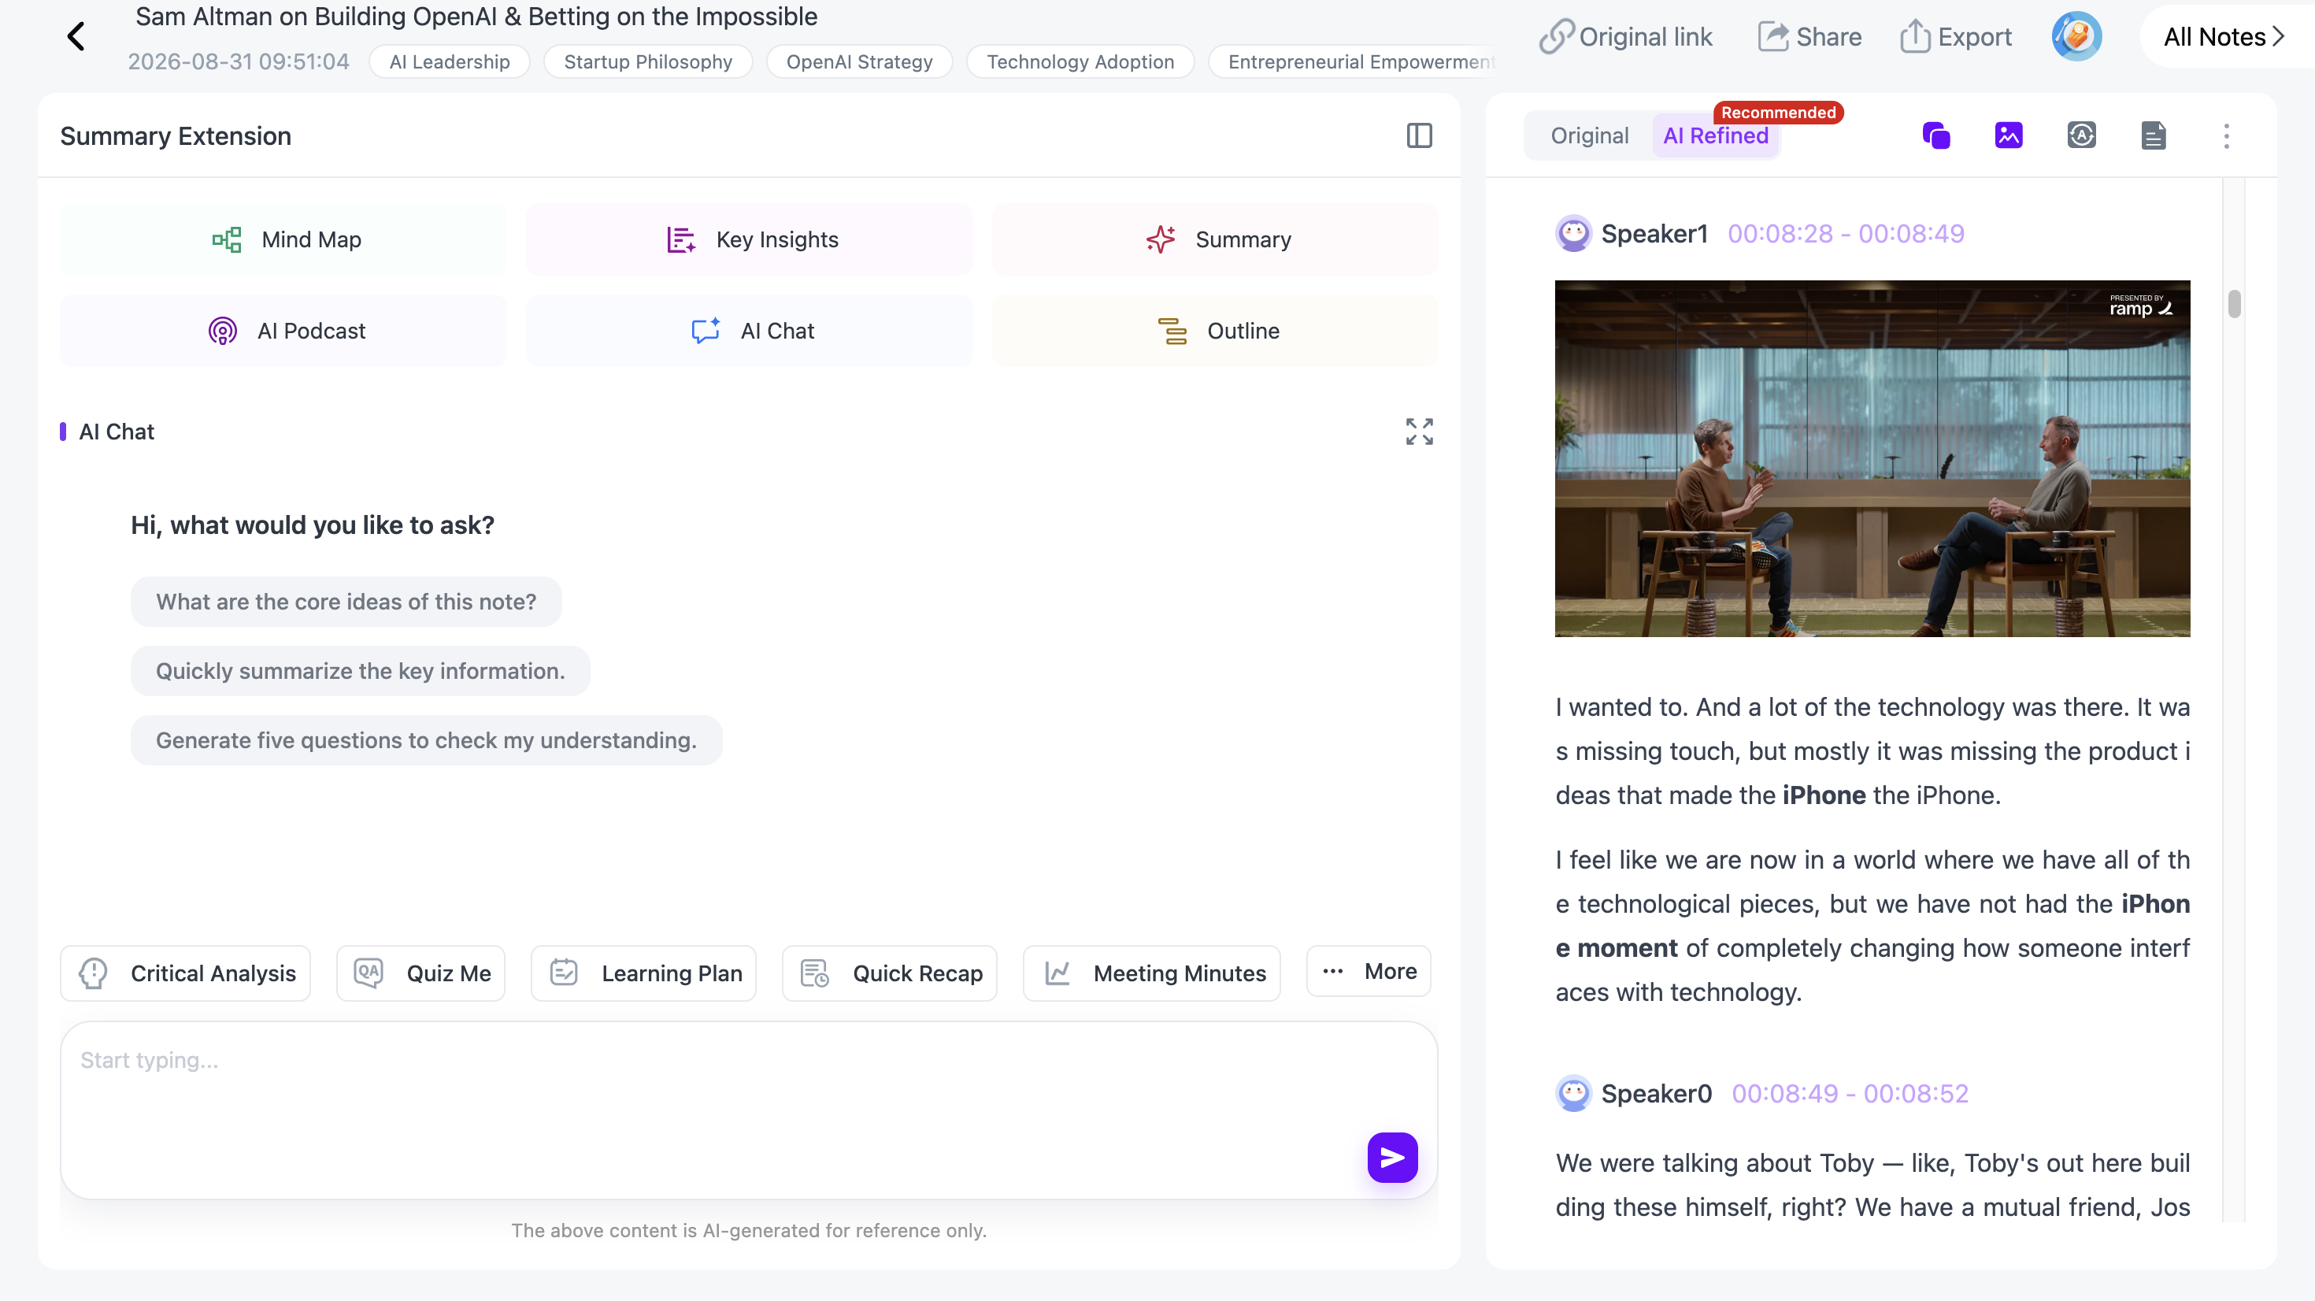
Task: Ask 'What are the core ideas of this note?'
Action: pos(346,602)
